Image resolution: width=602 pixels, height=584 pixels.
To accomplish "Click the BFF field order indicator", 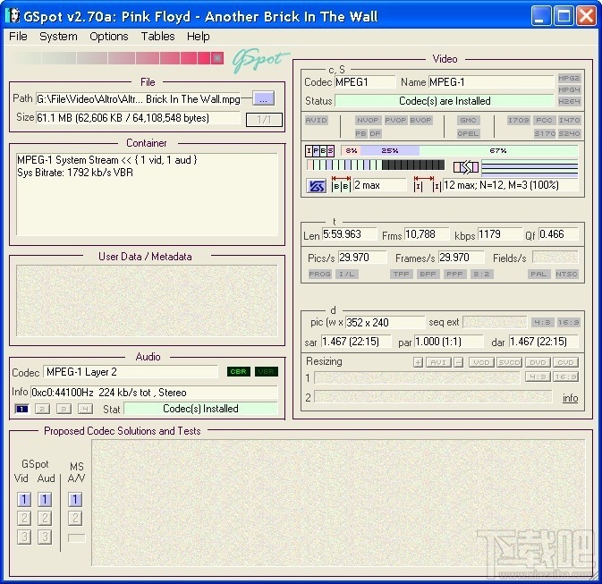I will [x=428, y=275].
